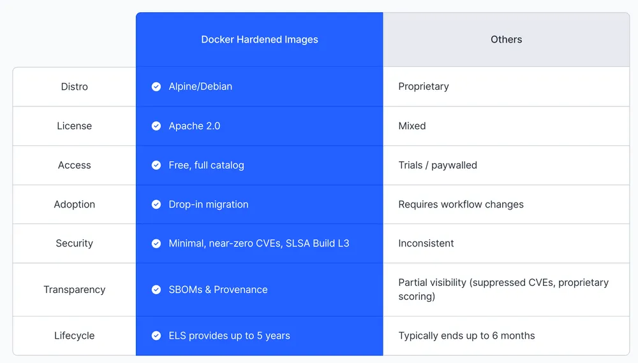Viewport: 638px width, 363px height.
Task: Click the checkmark next to Free, full catalog
Action: pyautogui.click(x=156, y=165)
